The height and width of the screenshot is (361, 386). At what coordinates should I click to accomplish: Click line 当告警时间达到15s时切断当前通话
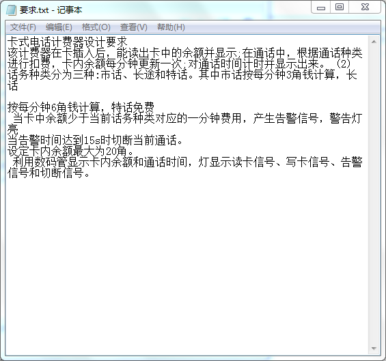(x=95, y=140)
